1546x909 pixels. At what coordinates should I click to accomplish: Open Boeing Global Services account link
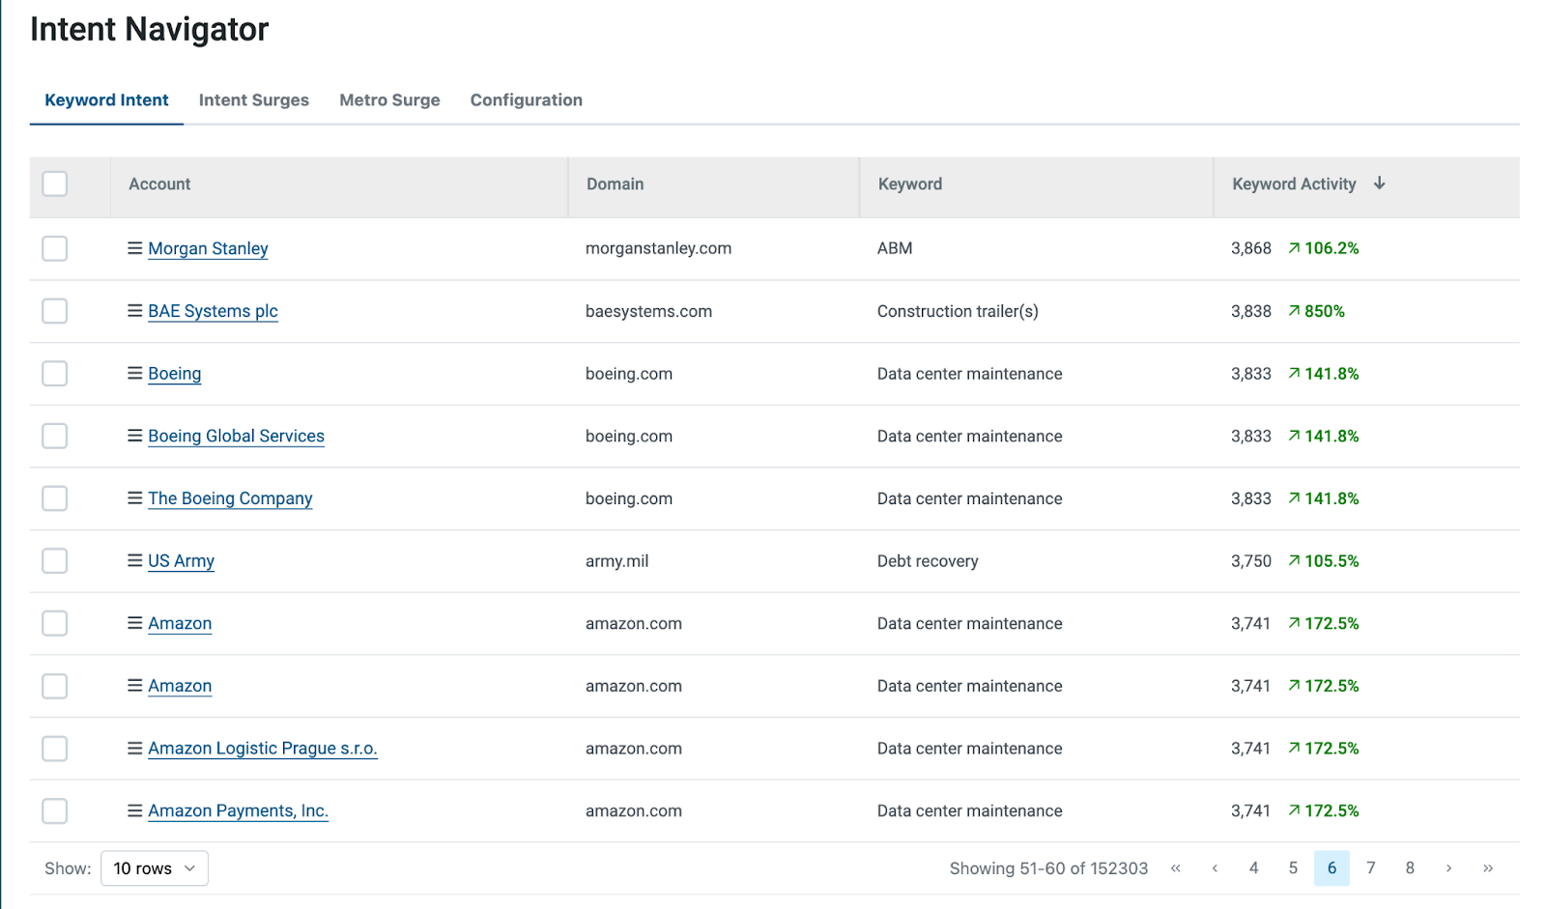[236, 436]
